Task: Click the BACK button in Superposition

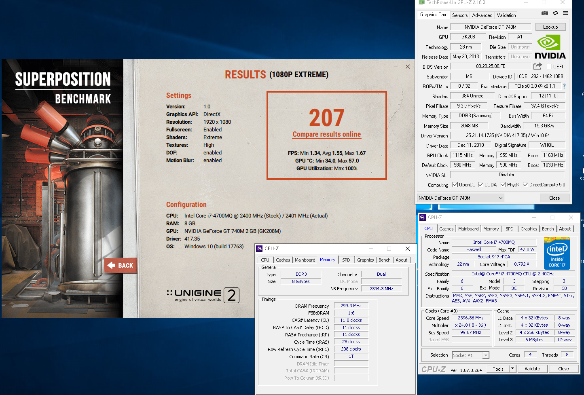Action: [121, 266]
